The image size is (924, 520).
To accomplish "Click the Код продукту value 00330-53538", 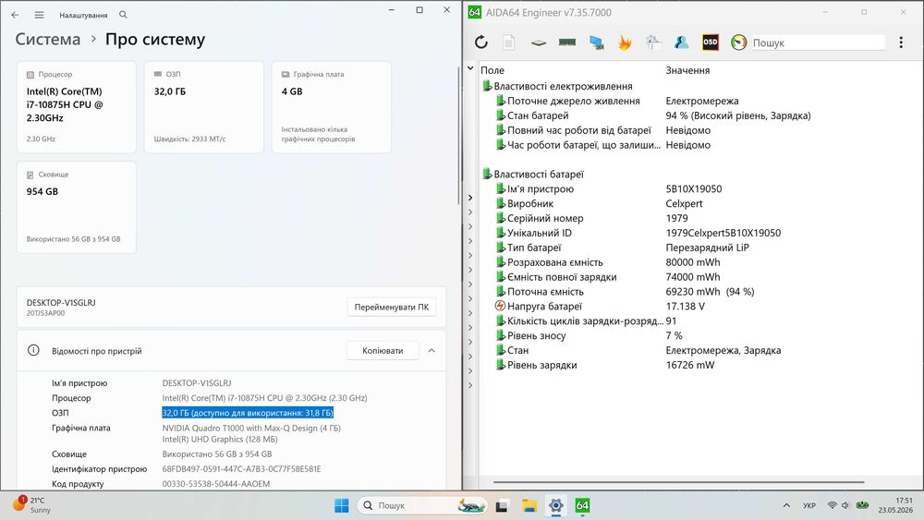I will coord(215,483).
